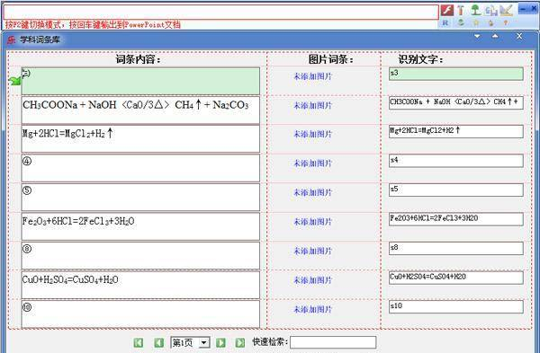The image size is (540, 353).
Task: Go to the first page of entries
Action: coord(139,342)
